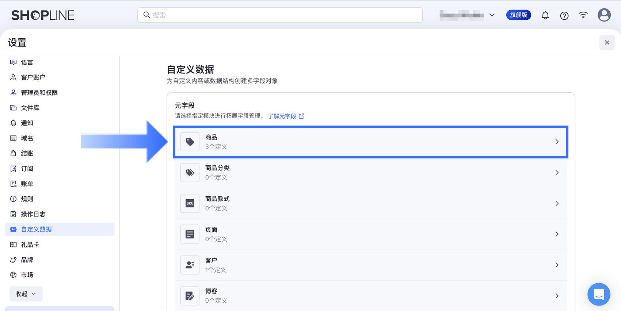Open 页面 metafield row chevron
621x311 pixels.
557,234
